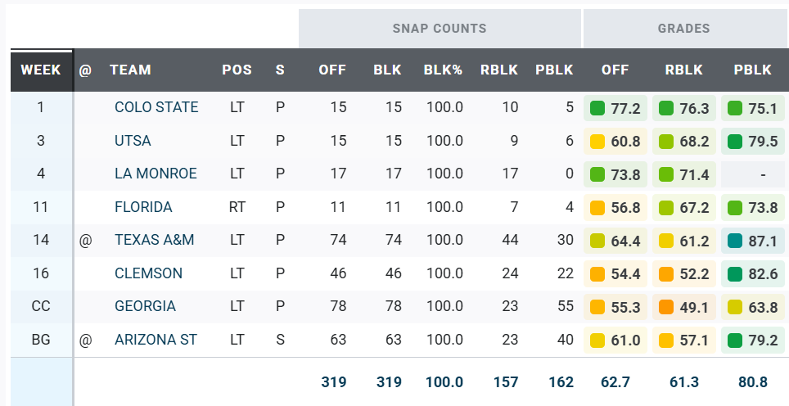Open the ARIZONA ST bowl game link

point(156,340)
